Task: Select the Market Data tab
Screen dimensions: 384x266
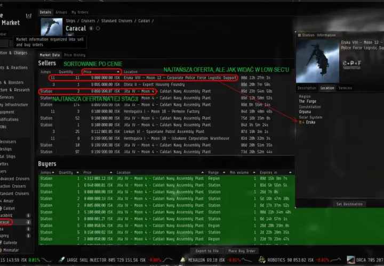Action: (50, 55)
